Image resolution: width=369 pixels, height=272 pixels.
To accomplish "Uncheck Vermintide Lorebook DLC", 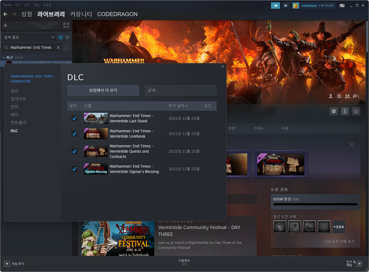I will [74, 134].
